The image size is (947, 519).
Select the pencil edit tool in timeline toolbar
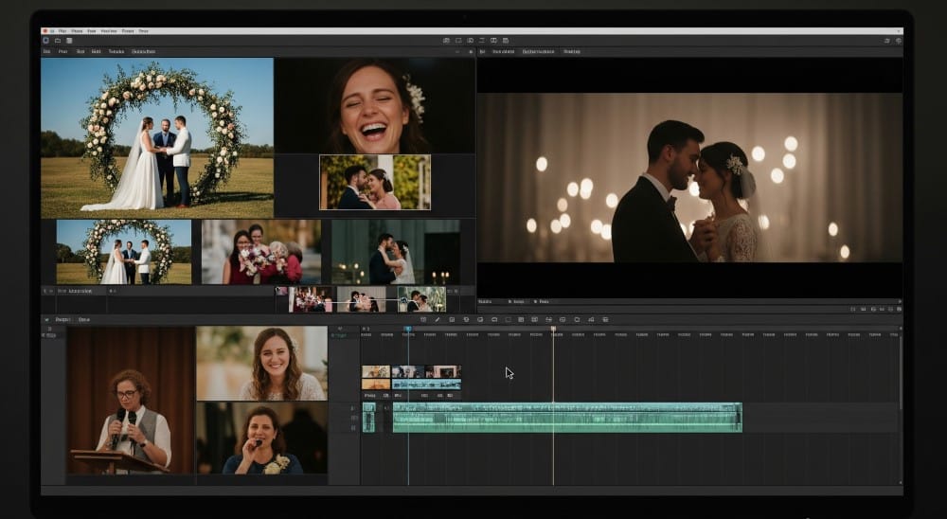(437, 319)
